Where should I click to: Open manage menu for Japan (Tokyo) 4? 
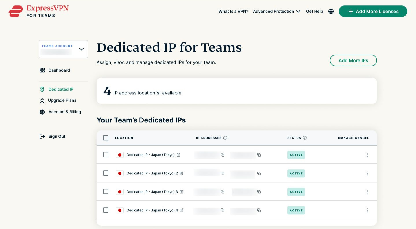pos(367,210)
